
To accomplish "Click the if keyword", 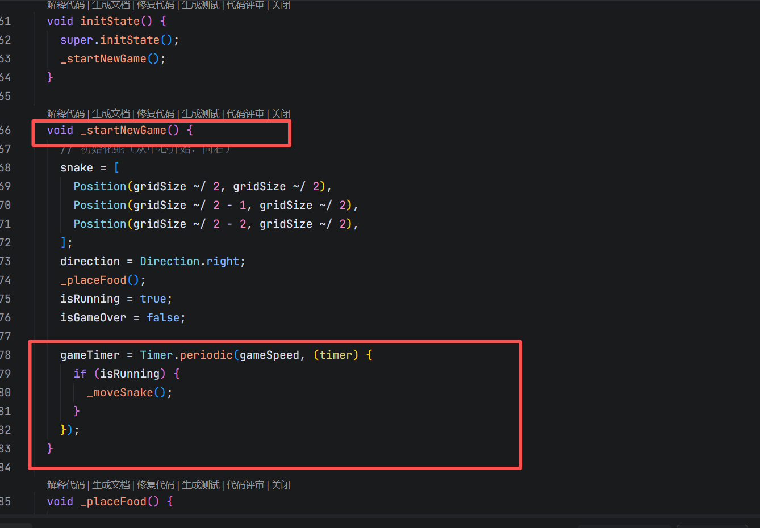I will point(80,374).
